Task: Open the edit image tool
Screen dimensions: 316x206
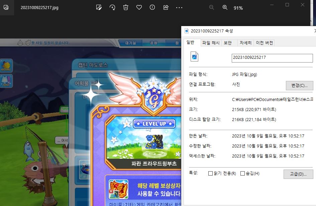Action: point(99,7)
